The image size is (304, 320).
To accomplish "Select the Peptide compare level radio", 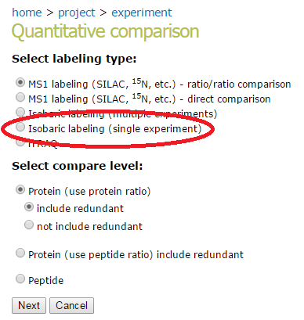I will [20, 279].
